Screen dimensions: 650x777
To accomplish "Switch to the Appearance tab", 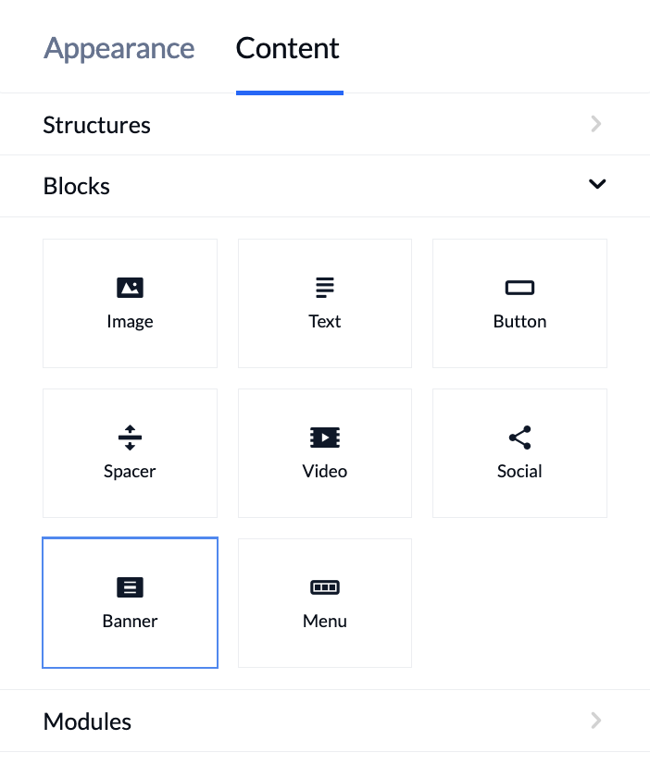I will 119,48.
